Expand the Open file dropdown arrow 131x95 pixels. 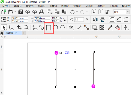[15, 12]
